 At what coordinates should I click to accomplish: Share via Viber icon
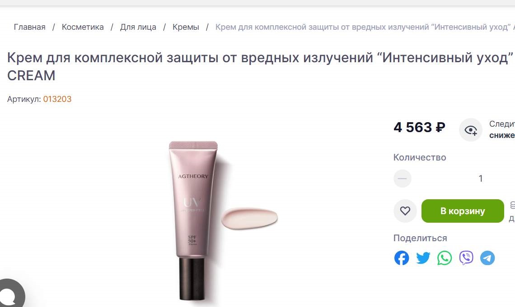click(x=466, y=258)
